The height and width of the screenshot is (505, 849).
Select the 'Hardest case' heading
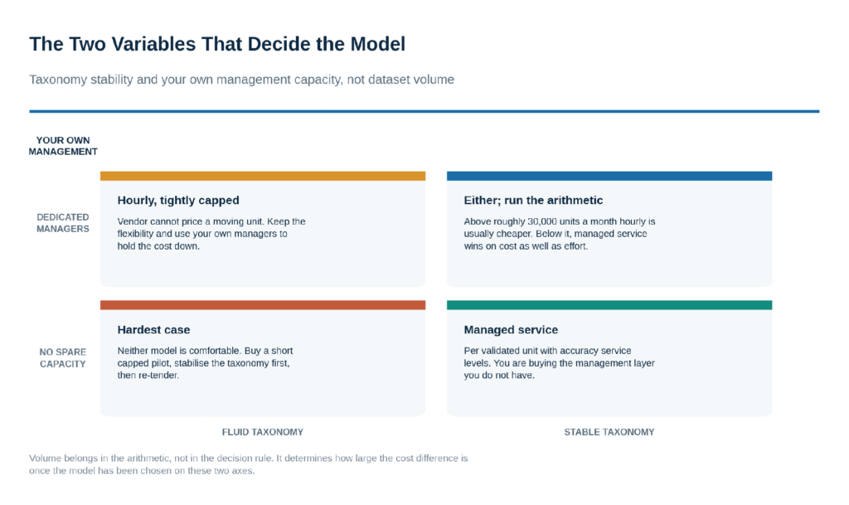pos(153,330)
